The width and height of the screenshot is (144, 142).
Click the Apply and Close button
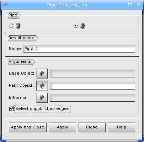(28, 127)
